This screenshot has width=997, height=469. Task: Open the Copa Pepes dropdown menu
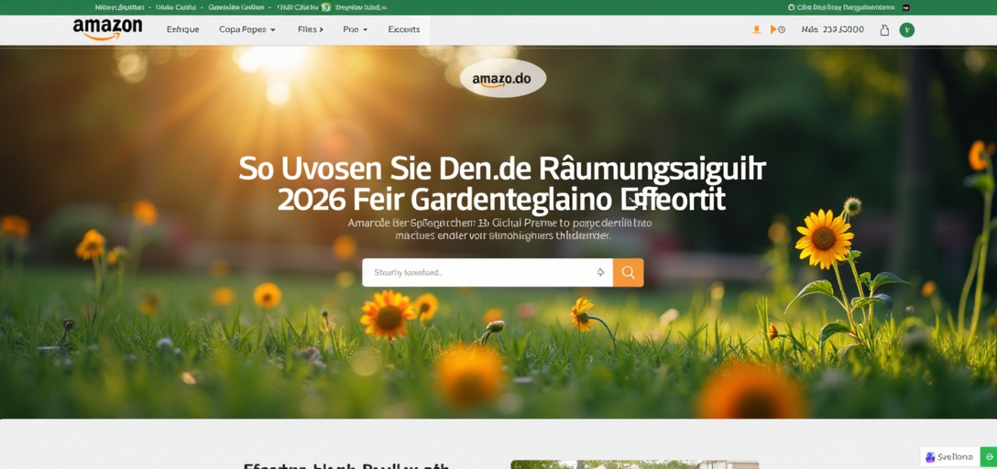coord(247,29)
